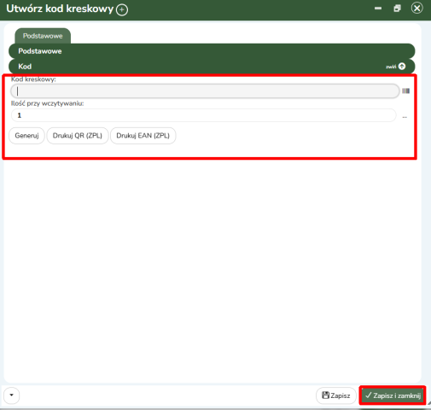Collapse the Kod section with zwiń
This screenshot has height=410, width=431.
coord(396,67)
